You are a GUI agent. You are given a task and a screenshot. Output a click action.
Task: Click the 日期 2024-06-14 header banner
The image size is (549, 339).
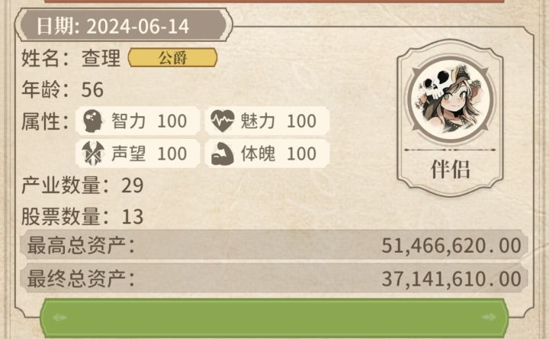(124, 26)
